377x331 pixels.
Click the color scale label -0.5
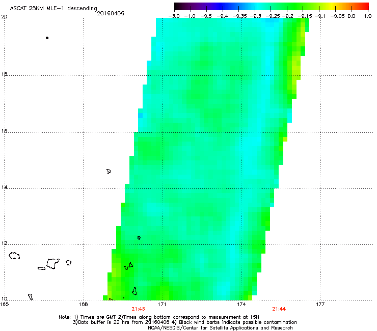(206, 16)
